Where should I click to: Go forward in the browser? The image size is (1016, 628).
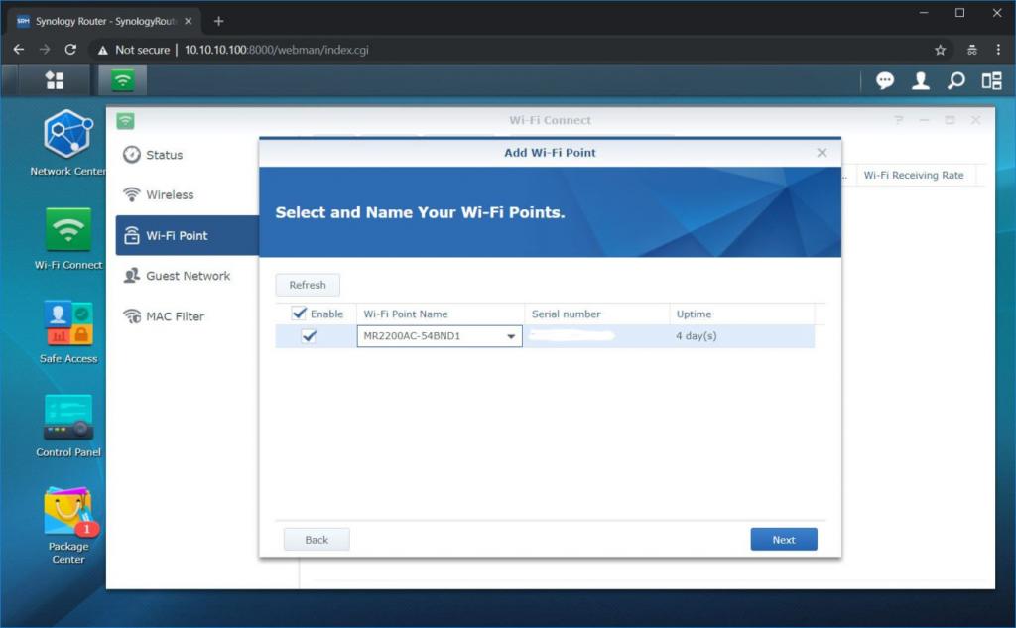[45, 50]
